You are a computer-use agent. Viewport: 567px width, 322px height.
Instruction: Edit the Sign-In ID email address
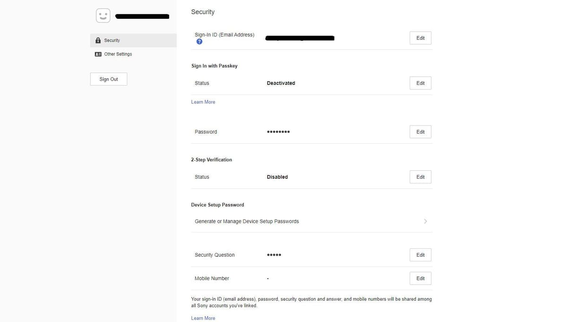(420, 38)
